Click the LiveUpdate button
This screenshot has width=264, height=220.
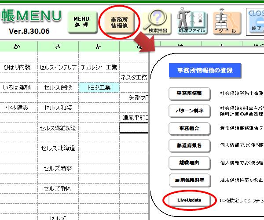coord(189,200)
